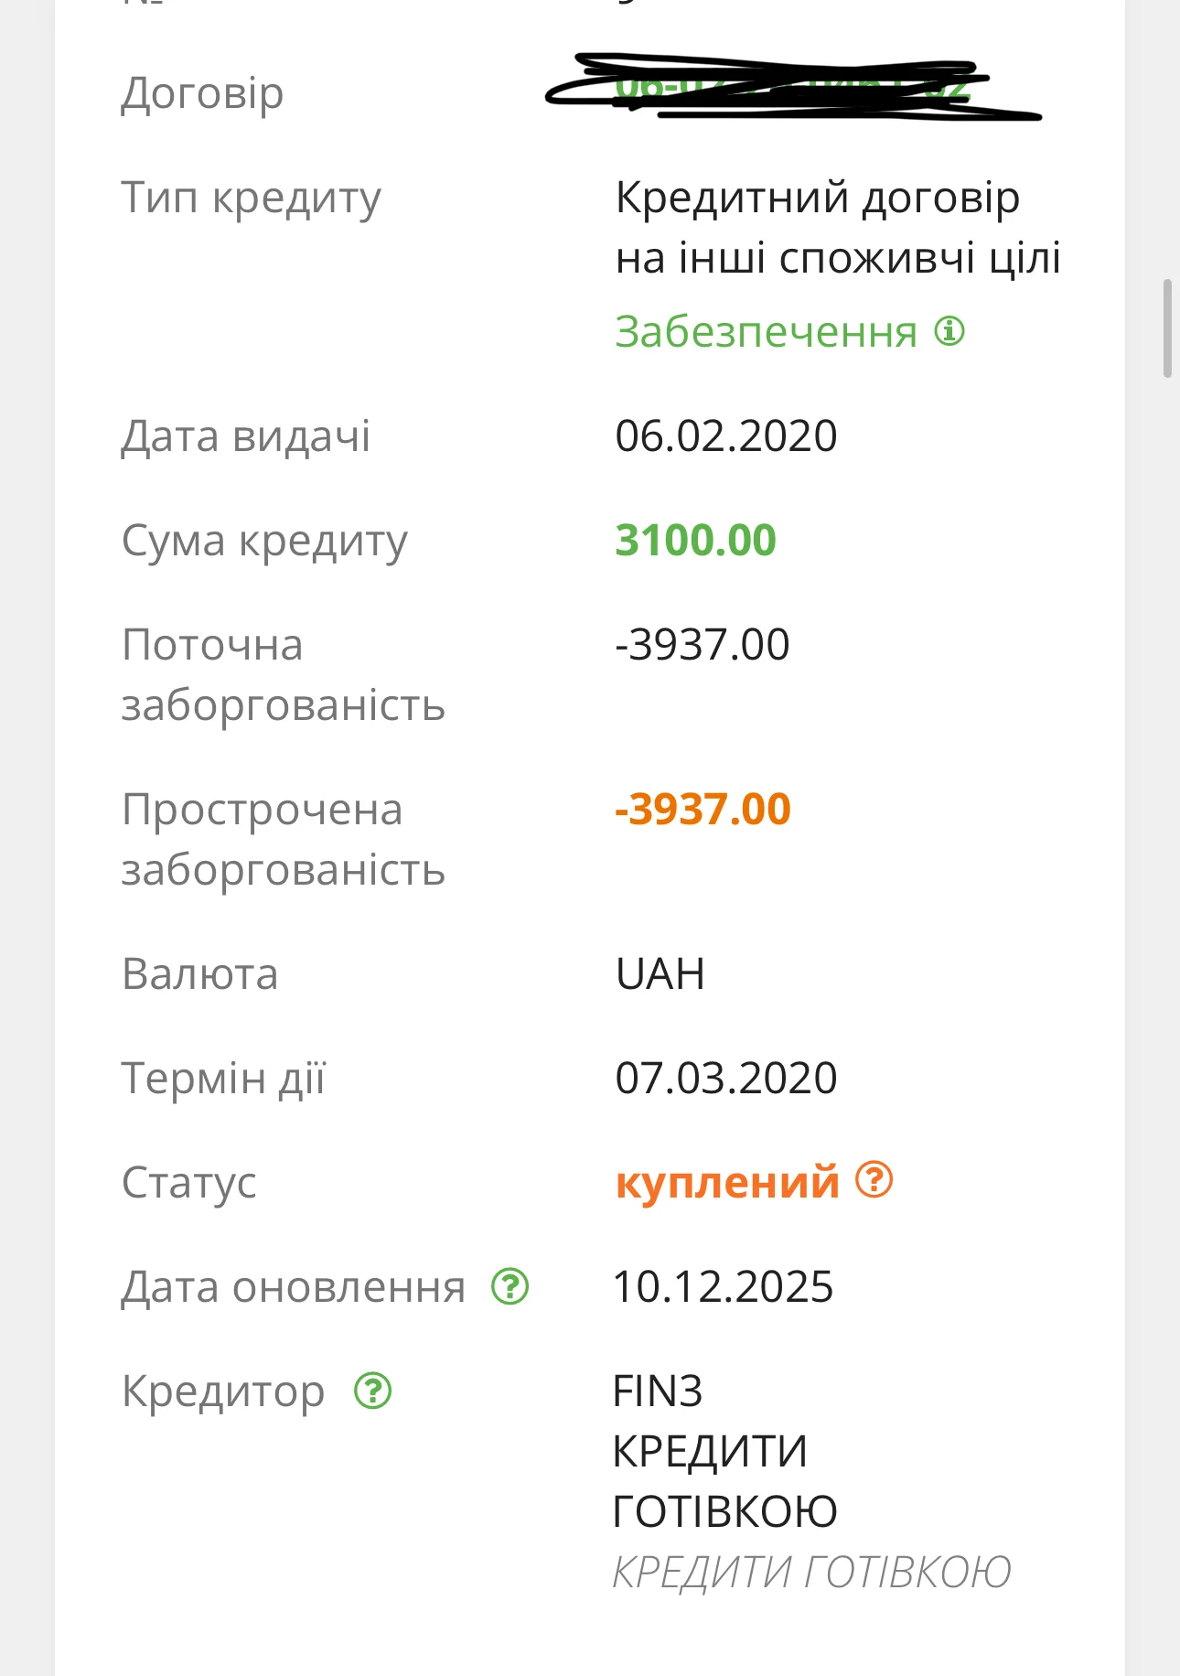1180x1676 pixels.
Task: Click the question icon beside Дата оновлення
Action: coord(510,1286)
